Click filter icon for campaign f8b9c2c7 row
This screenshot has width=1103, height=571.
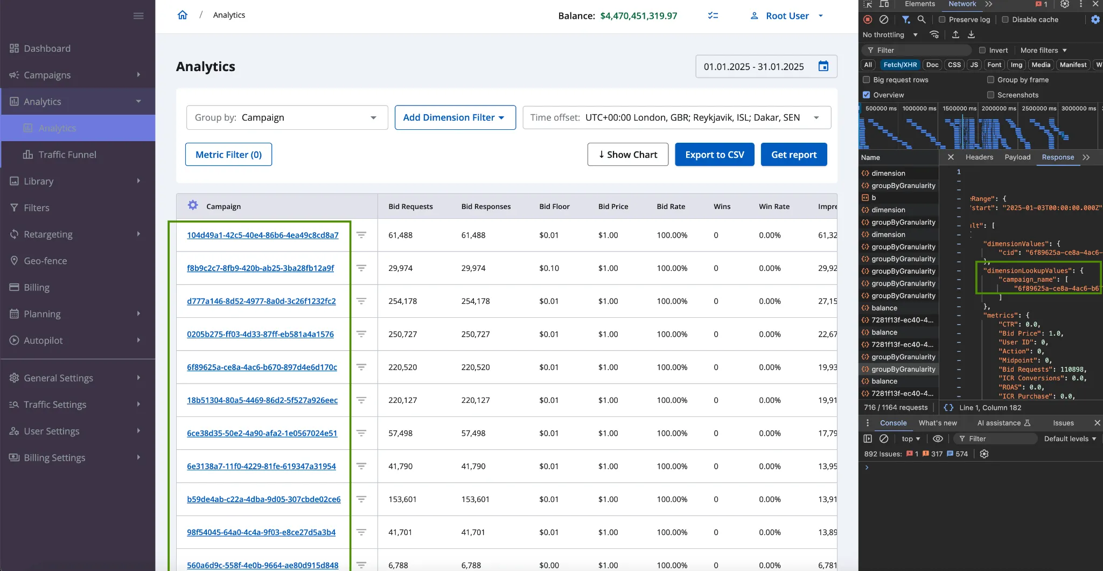click(361, 268)
